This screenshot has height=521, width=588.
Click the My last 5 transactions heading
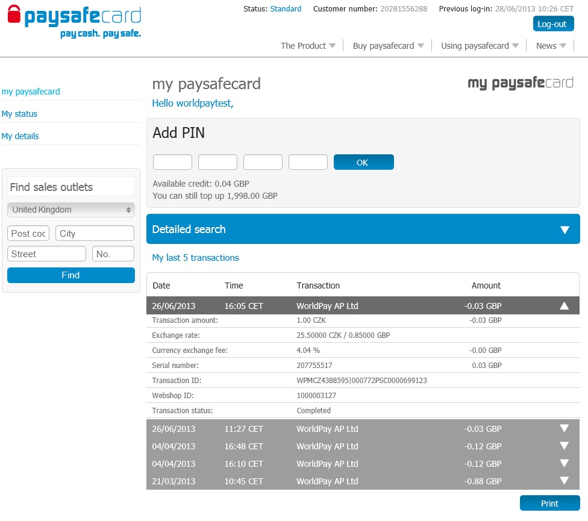click(x=195, y=258)
